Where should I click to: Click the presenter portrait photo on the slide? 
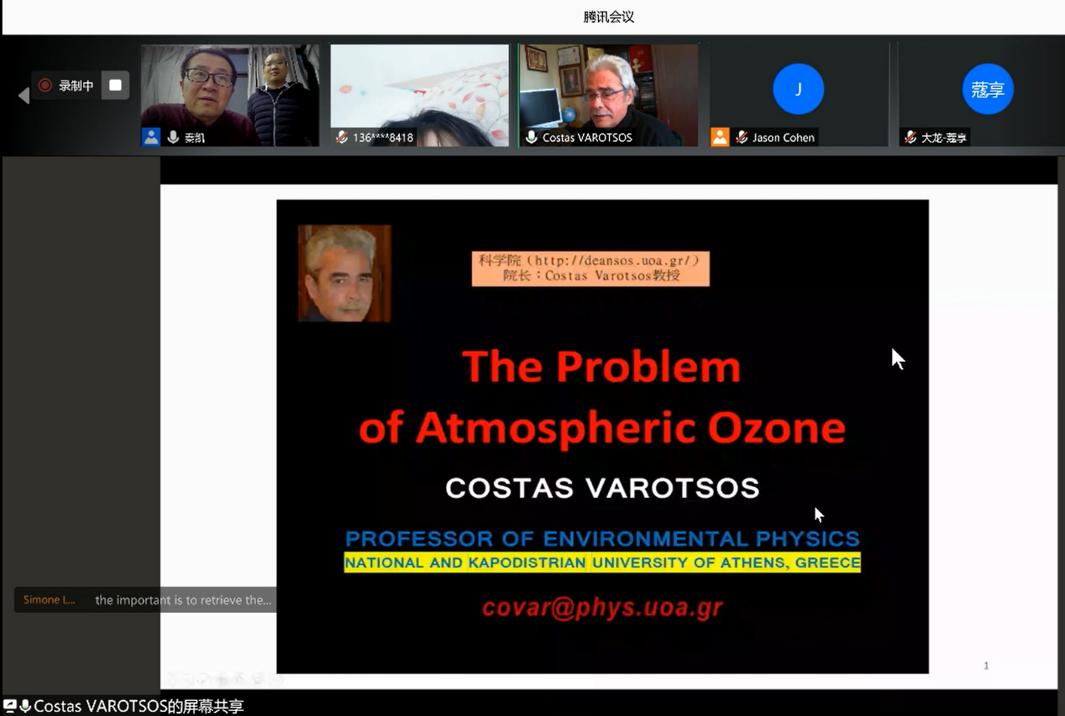click(344, 273)
